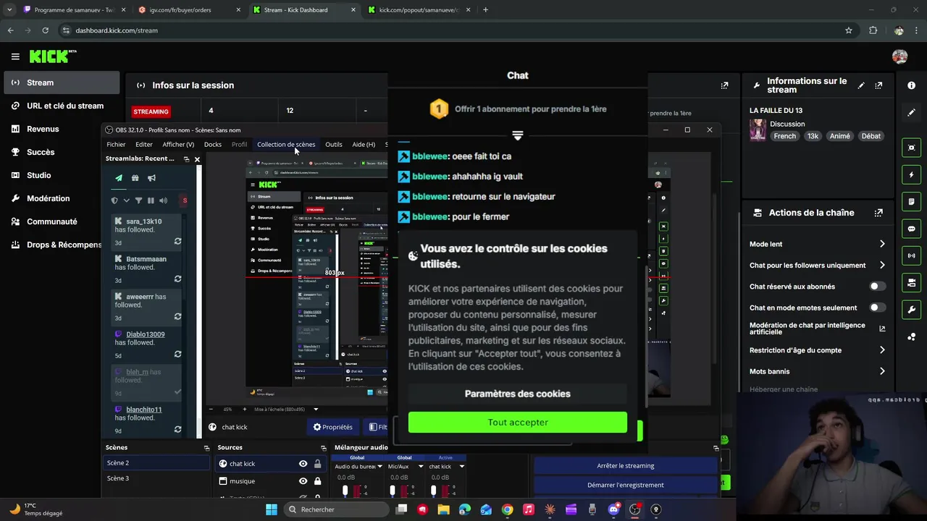927x521 pixels.
Task: Open Paramètres des cookies
Action: [518, 394]
